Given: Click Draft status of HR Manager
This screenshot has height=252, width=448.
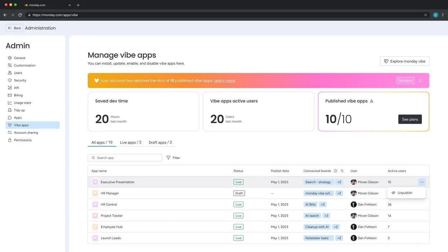Looking at the screenshot, I should click(x=239, y=193).
